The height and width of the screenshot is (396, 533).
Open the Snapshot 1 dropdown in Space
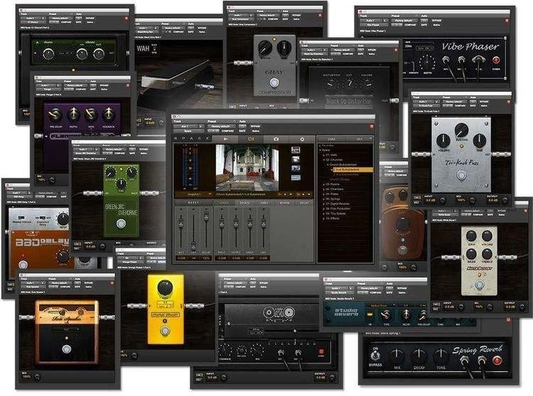point(194,194)
